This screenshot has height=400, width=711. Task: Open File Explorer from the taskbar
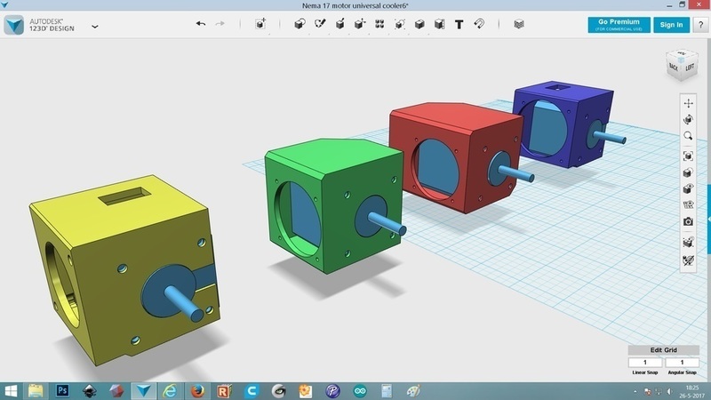coord(36,391)
